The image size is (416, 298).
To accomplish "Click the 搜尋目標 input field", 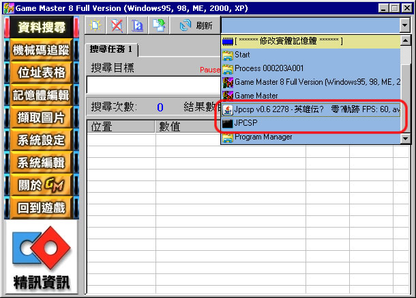I will [153, 85].
